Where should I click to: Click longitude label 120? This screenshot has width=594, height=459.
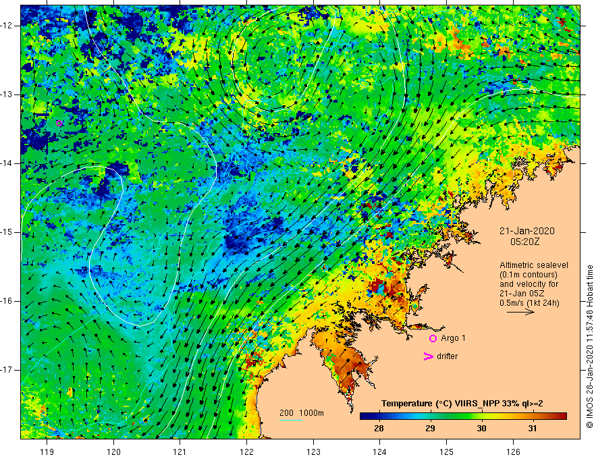(113, 452)
